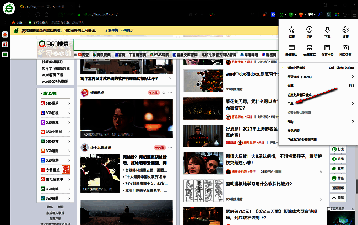Image resolution: width=358 pixels, height=225 pixels.
Task: Open Favorites star icon in menu panel
Action: coord(292,31)
